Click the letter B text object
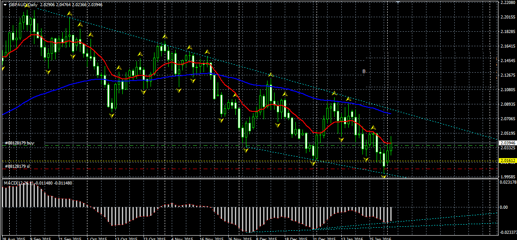This screenshot has width=517, height=240. (364, 71)
